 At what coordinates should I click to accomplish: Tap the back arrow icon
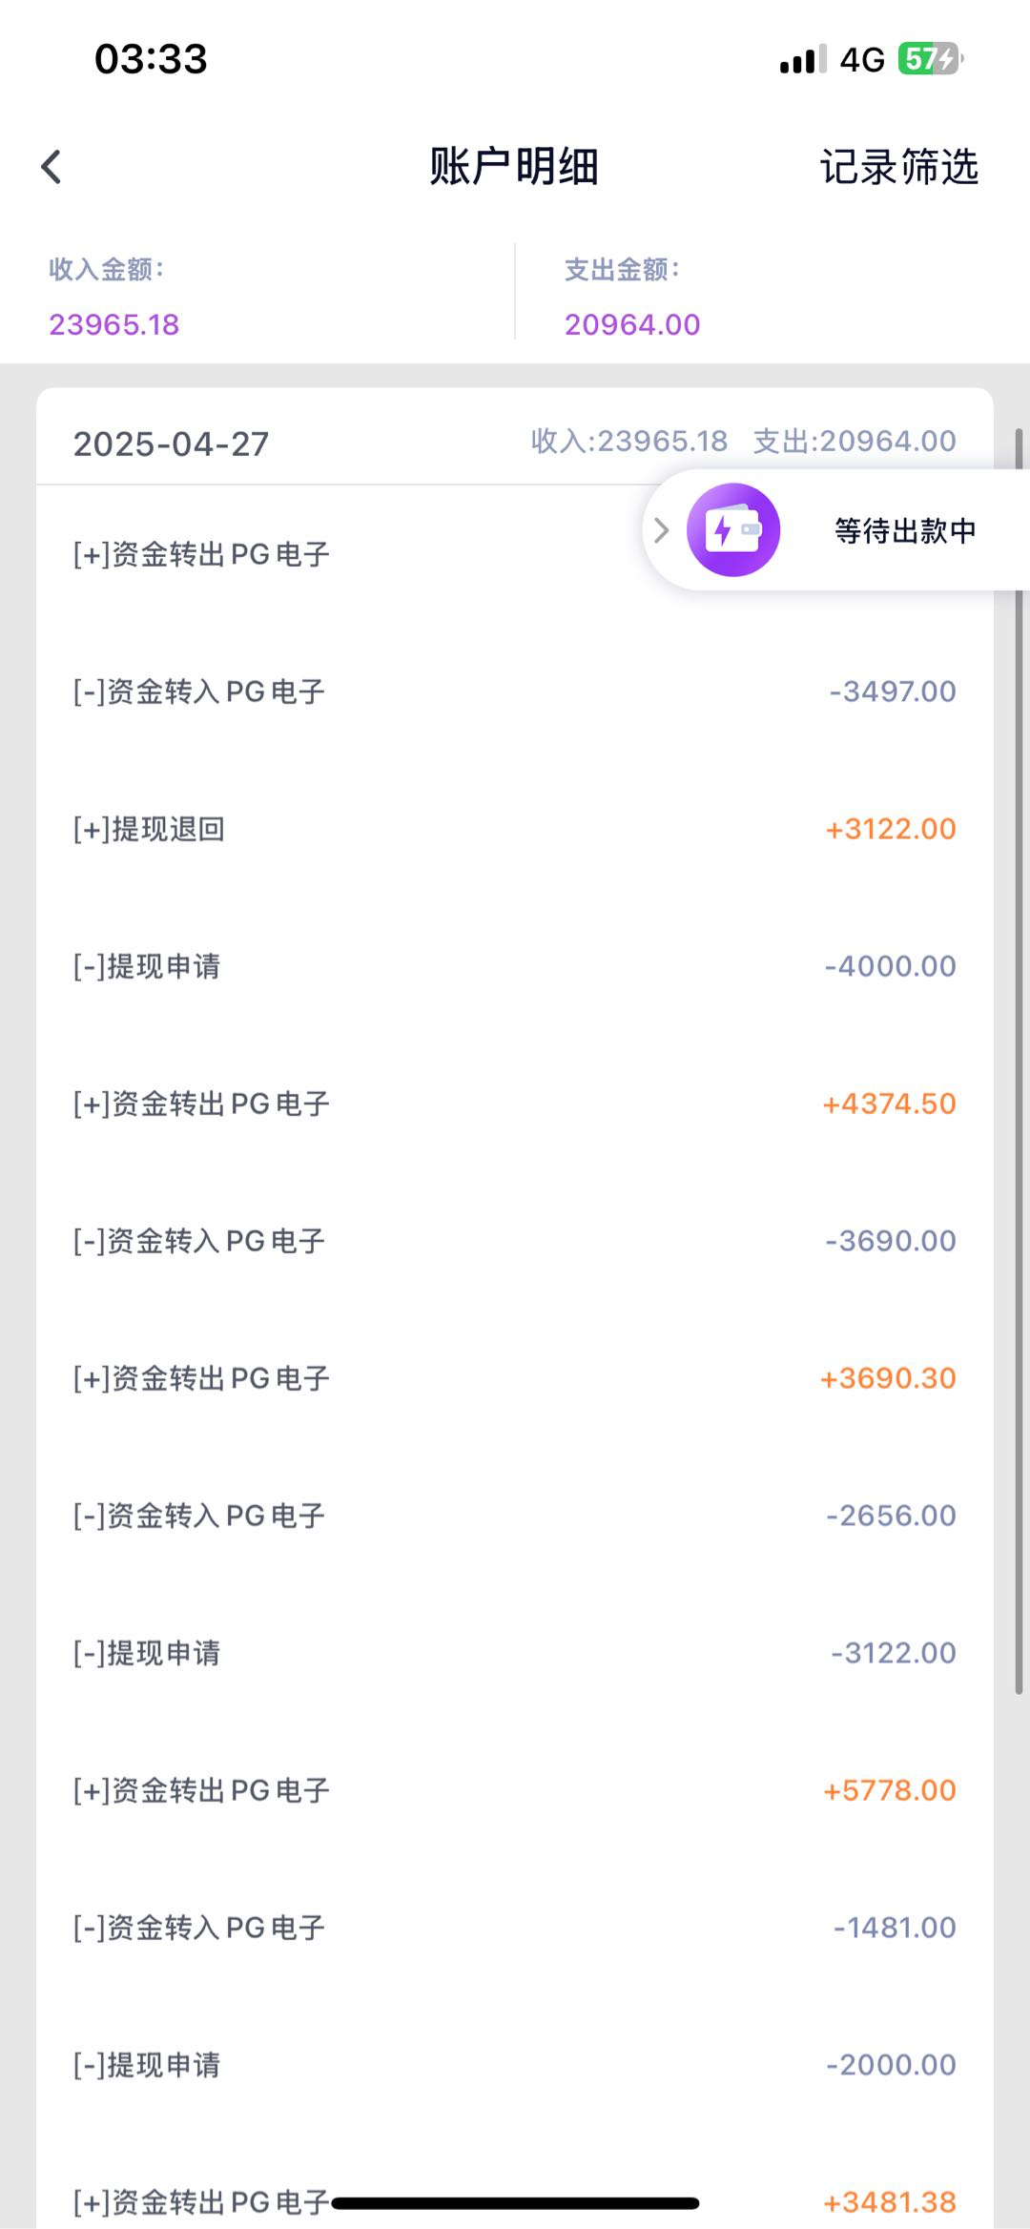(51, 167)
